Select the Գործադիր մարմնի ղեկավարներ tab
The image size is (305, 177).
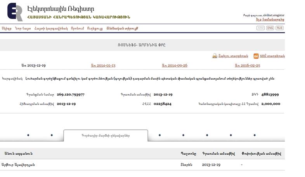click(106, 136)
